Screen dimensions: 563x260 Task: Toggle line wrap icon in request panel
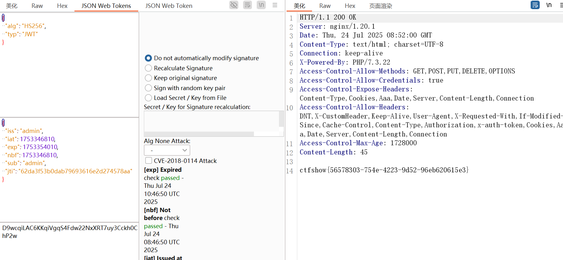pos(247,5)
